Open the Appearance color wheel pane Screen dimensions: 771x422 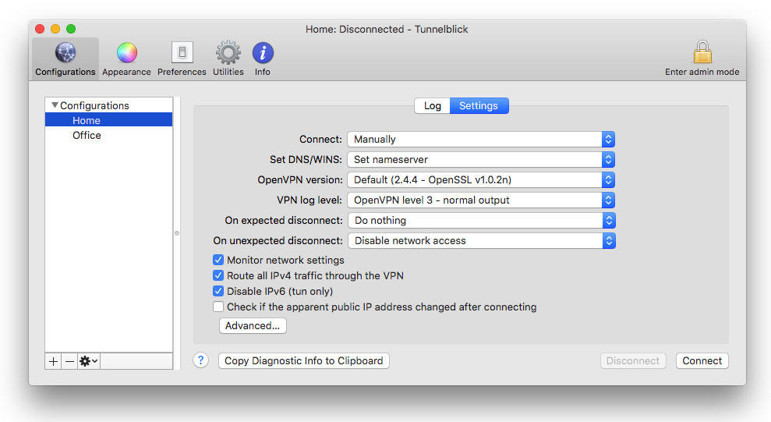click(x=126, y=59)
